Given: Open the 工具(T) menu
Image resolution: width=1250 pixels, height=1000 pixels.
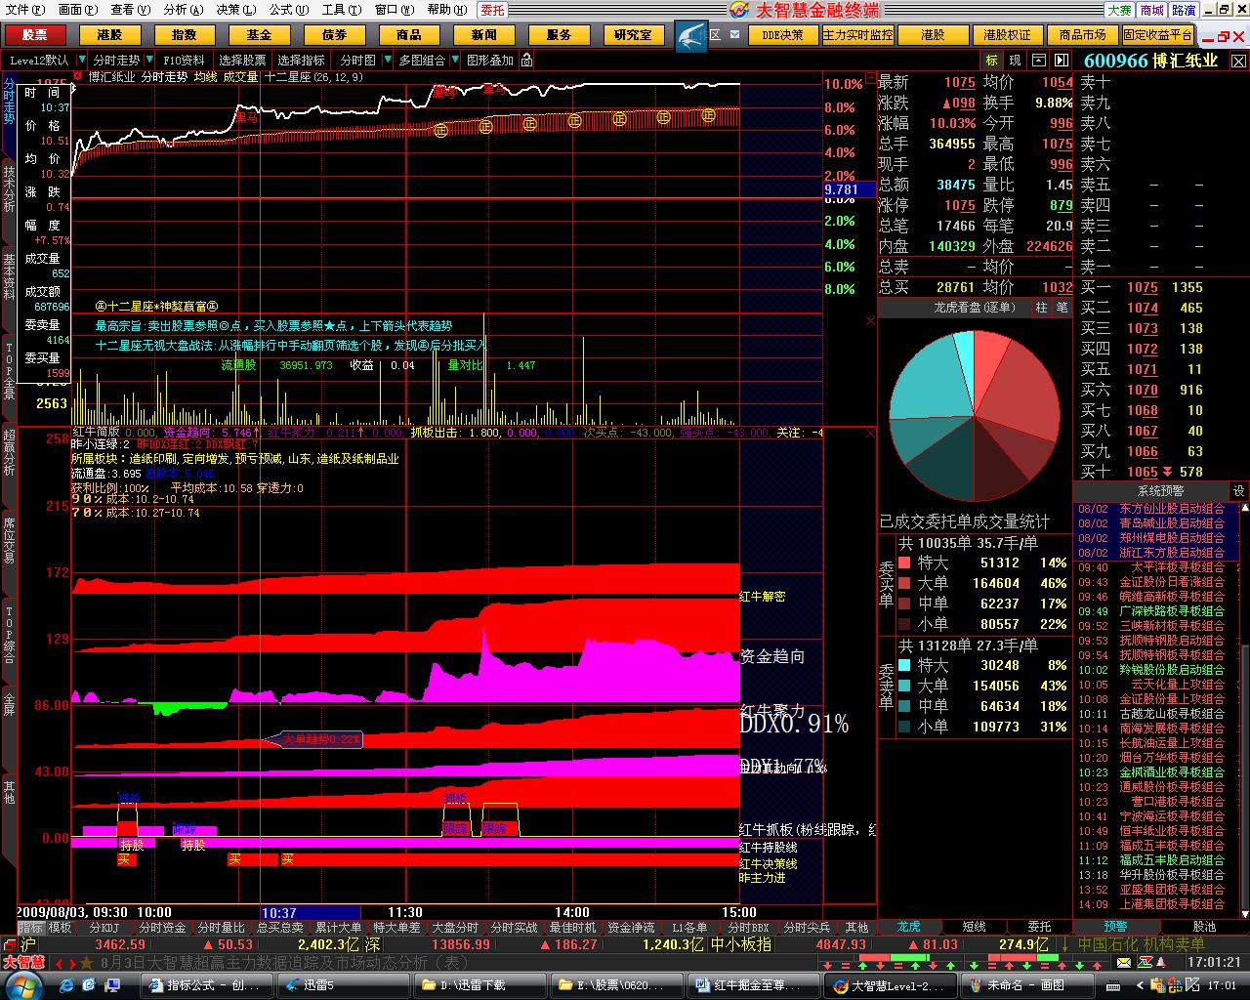Looking at the screenshot, I should pyautogui.click(x=341, y=10).
